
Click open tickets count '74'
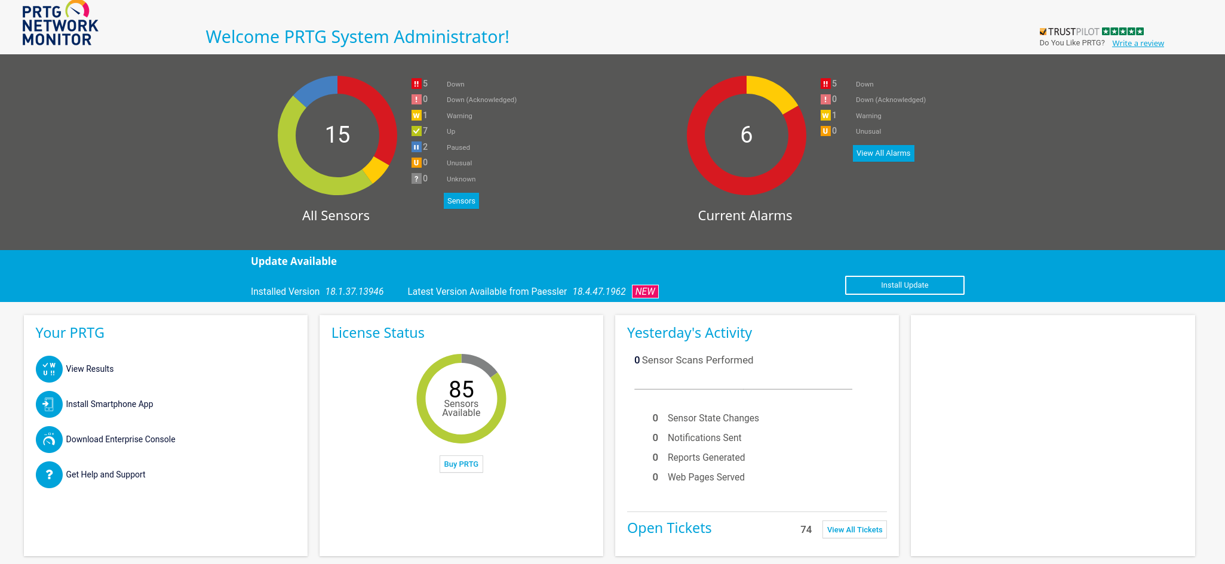(806, 530)
